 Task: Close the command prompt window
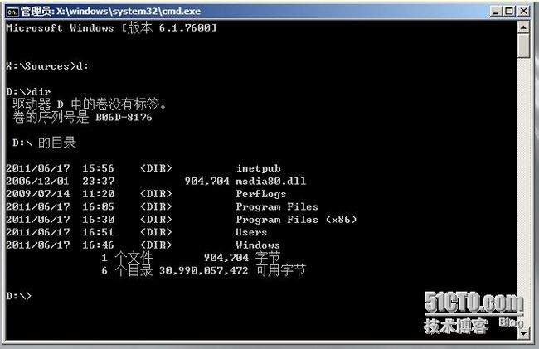tap(523, 12)
